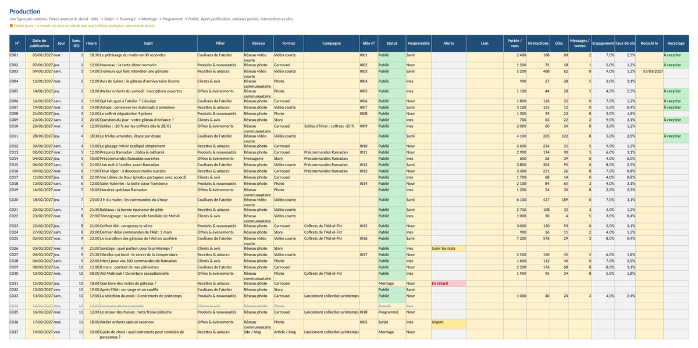The image size is (698, 348).
Task: Select the "Engagement" column header
Action: tap(603, 43)
